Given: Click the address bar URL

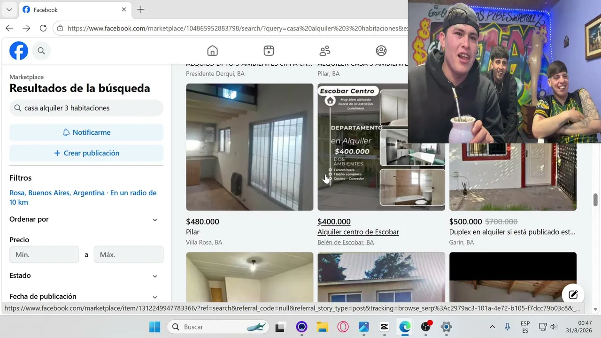Looking at the screenshot, I should [x=237, y=28].
